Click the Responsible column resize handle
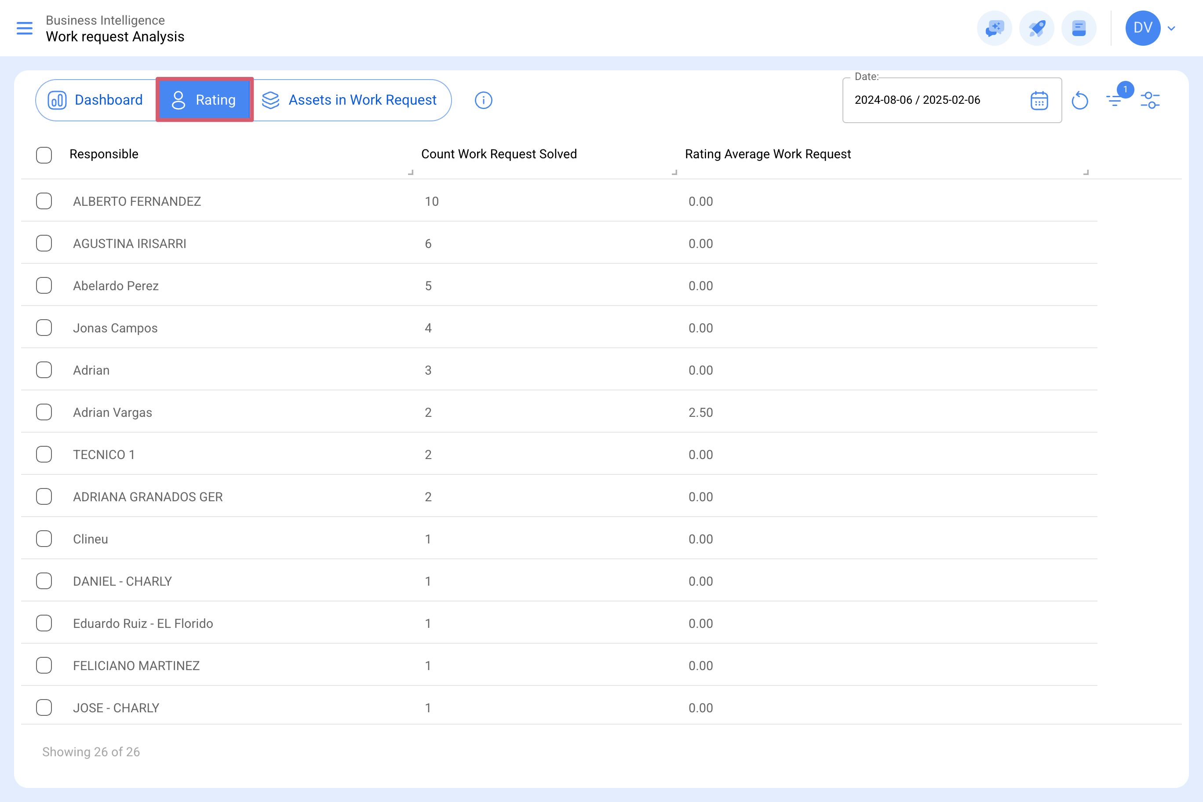 tap(410, 172)
